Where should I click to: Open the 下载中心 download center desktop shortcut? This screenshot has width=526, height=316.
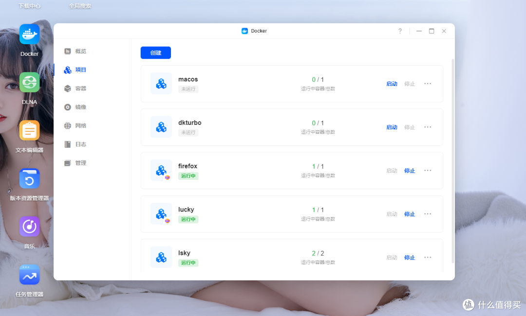pyautogui.click(x=30, y=6)
